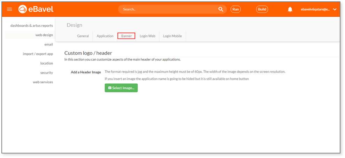Select the Banner tab
345x158 pixels.
point(126,36)
